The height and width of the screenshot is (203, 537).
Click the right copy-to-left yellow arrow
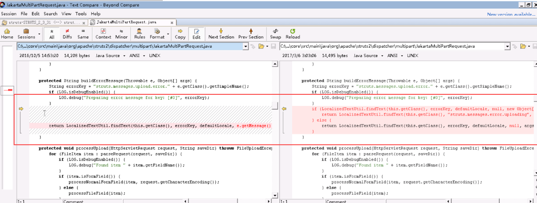(284, 109)
